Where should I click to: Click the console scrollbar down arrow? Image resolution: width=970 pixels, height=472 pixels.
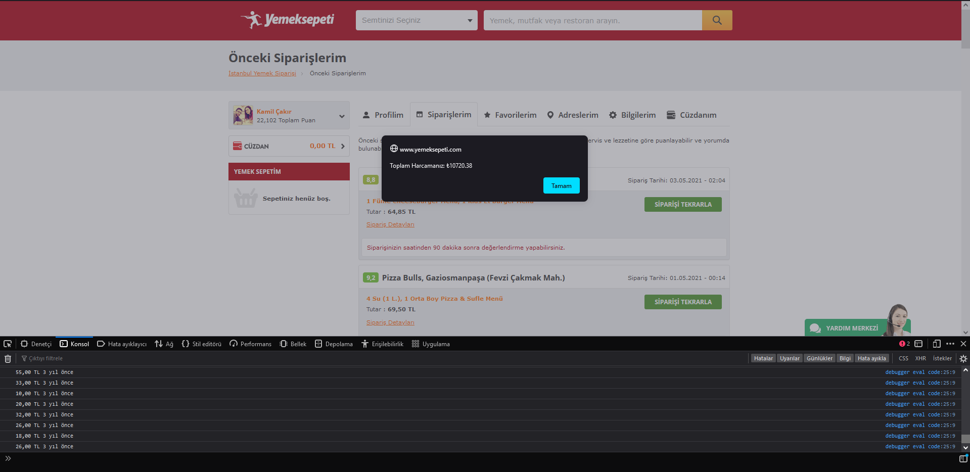pyautogui.click(x=965, y=448)
